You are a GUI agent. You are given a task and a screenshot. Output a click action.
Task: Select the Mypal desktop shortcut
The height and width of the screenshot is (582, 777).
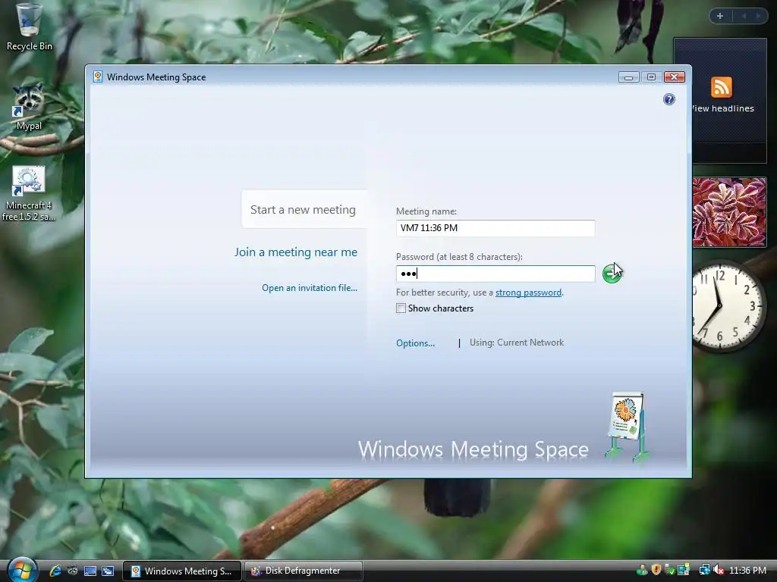pos(29,107)
